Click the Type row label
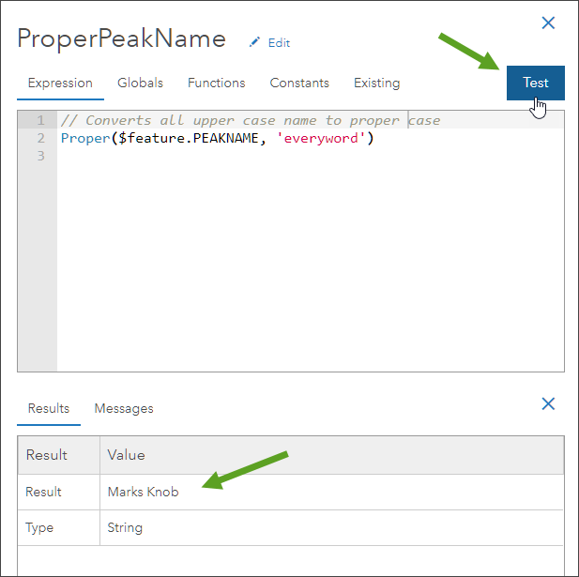 (x=39, y=527)
